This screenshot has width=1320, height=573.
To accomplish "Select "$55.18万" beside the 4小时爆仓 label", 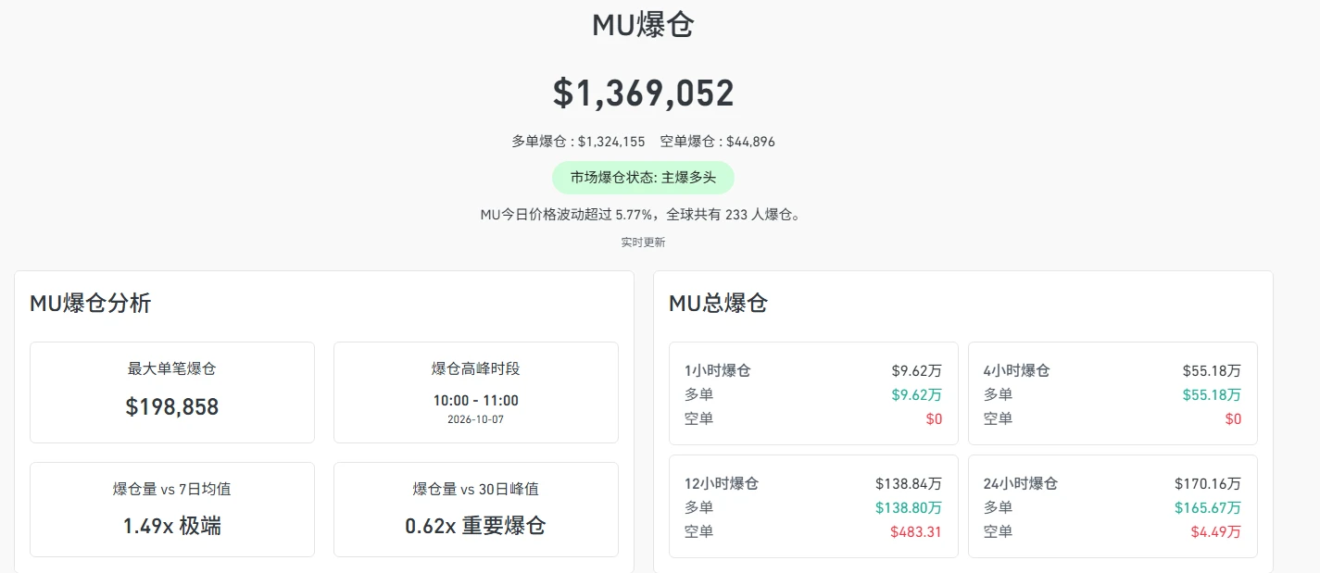I will [x=1213, y=371].
